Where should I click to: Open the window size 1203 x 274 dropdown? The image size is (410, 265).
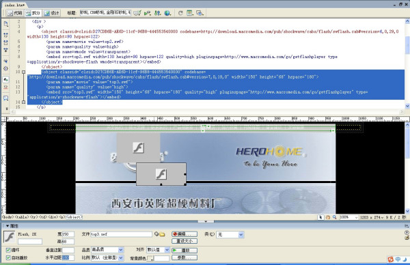click(x=372, y=217)
